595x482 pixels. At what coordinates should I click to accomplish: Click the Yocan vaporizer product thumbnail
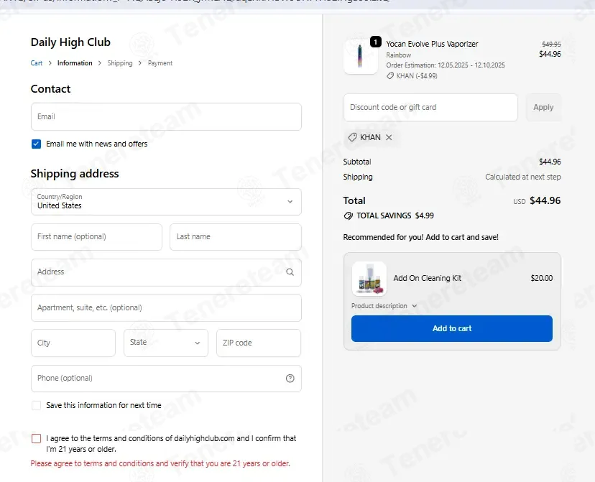pos(361,56)
